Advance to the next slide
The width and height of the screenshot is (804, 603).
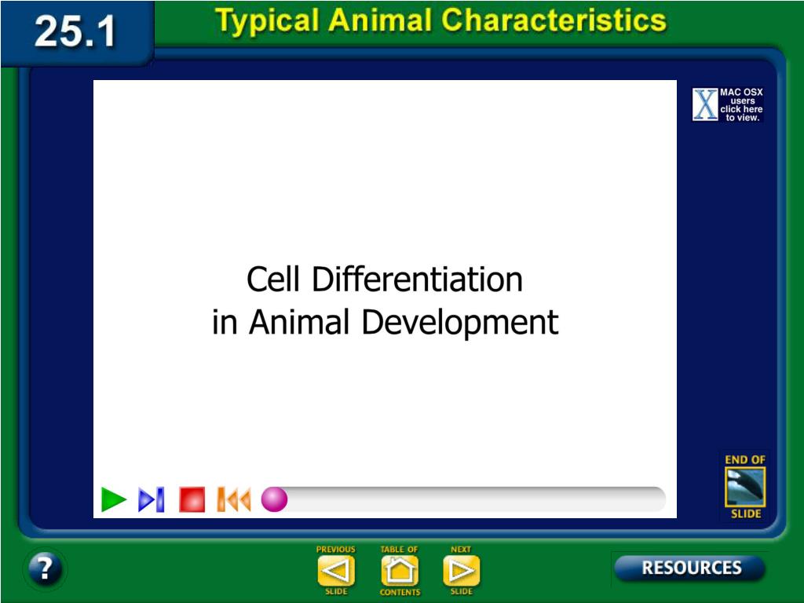462,571
